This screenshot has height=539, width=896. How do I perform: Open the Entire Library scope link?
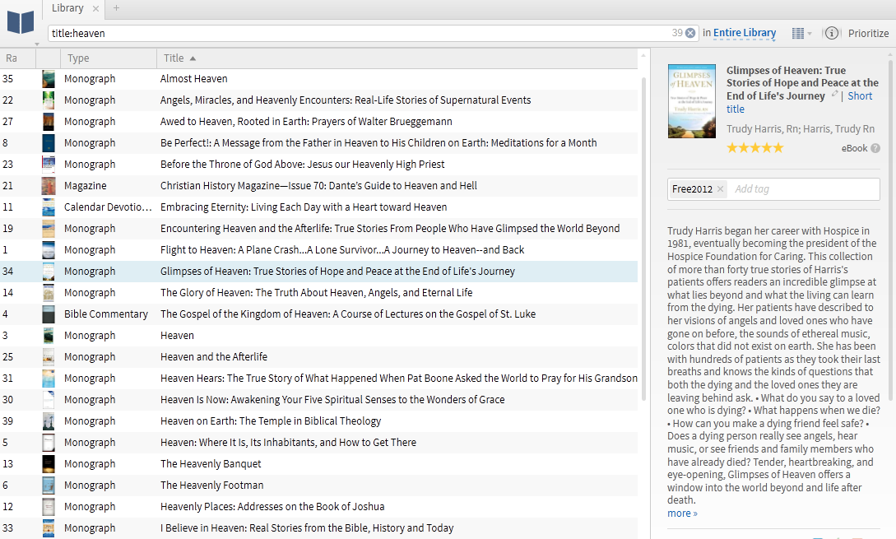click(745, 33)
